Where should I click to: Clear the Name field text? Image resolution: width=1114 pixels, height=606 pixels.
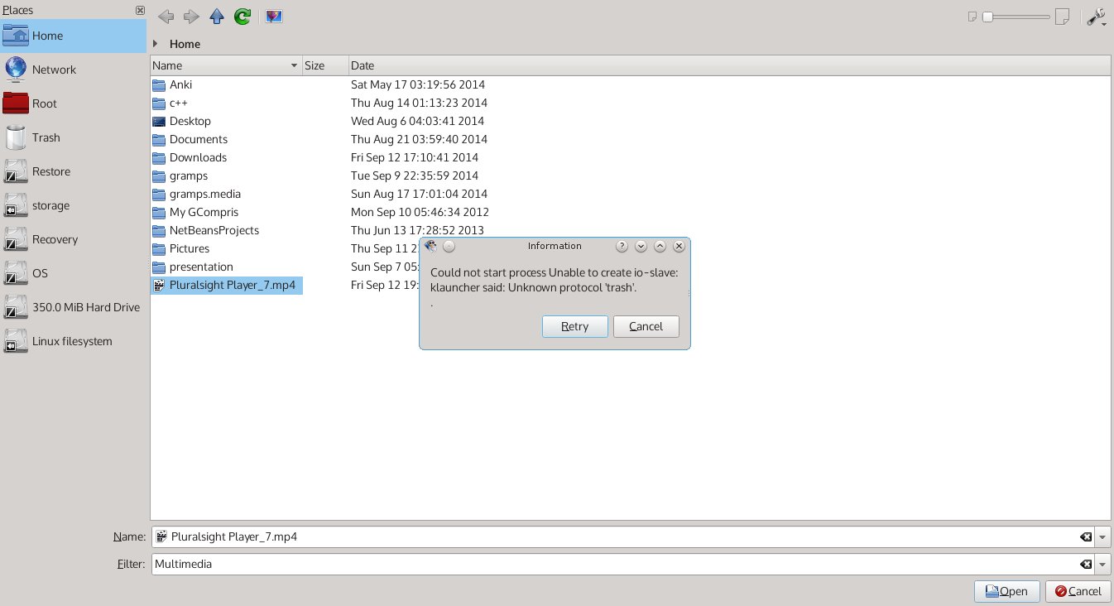[1085, 536]
